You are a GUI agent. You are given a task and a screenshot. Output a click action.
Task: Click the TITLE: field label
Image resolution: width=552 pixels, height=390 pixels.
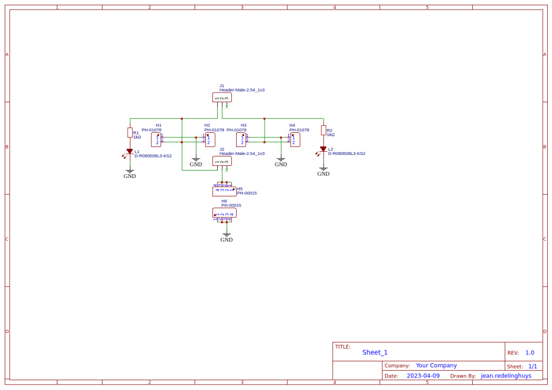[342, 347]
